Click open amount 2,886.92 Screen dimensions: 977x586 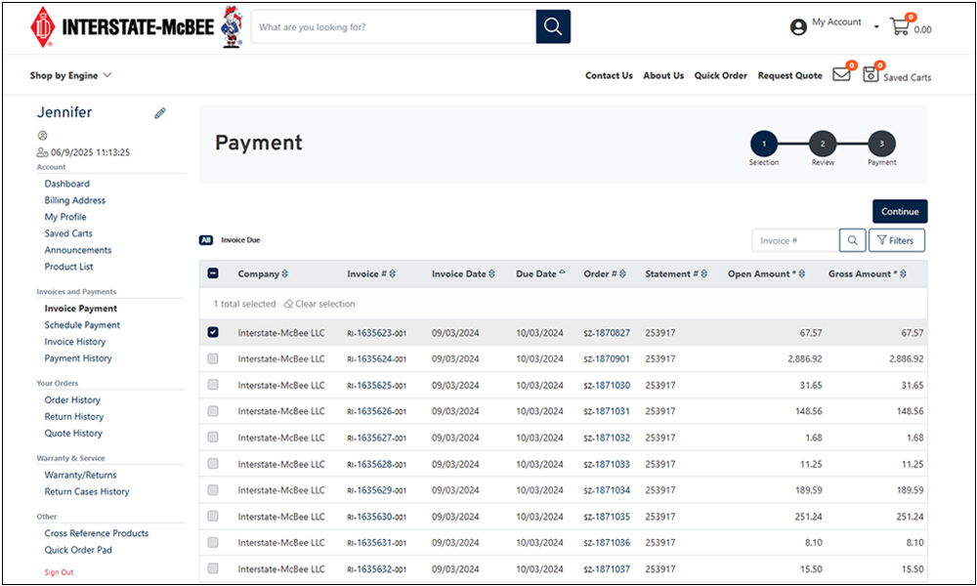(804, 359)
